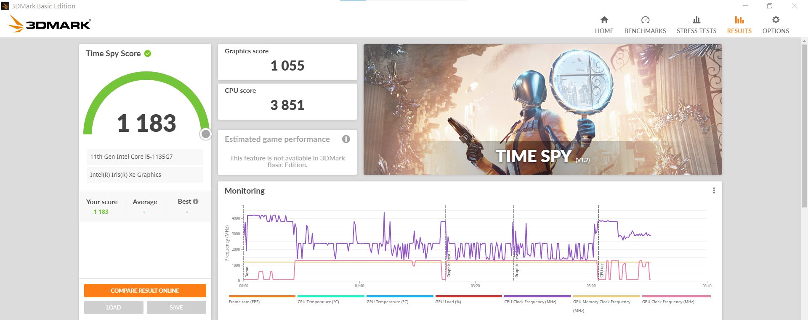The width and height of the screenshot is (808, 320).
Task: Open the Monitoring three-dot menu
Action: point(714,191)
